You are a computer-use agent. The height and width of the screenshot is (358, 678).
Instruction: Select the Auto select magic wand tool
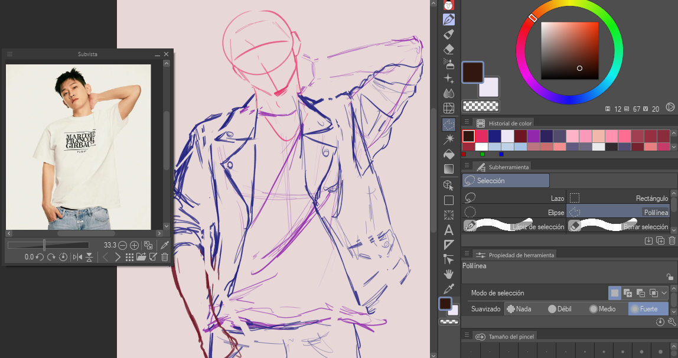coord(449,139)
